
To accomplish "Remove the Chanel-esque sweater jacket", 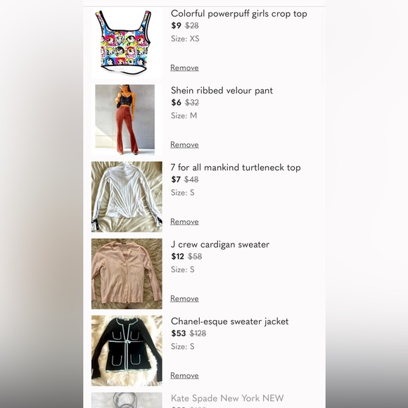I will point(184,376).
